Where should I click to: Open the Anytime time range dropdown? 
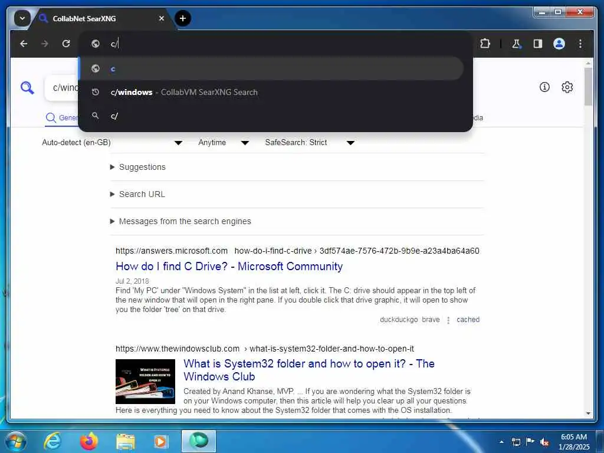(224, 143)
